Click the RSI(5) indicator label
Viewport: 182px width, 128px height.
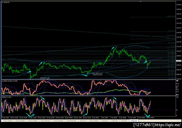point(6,97)
